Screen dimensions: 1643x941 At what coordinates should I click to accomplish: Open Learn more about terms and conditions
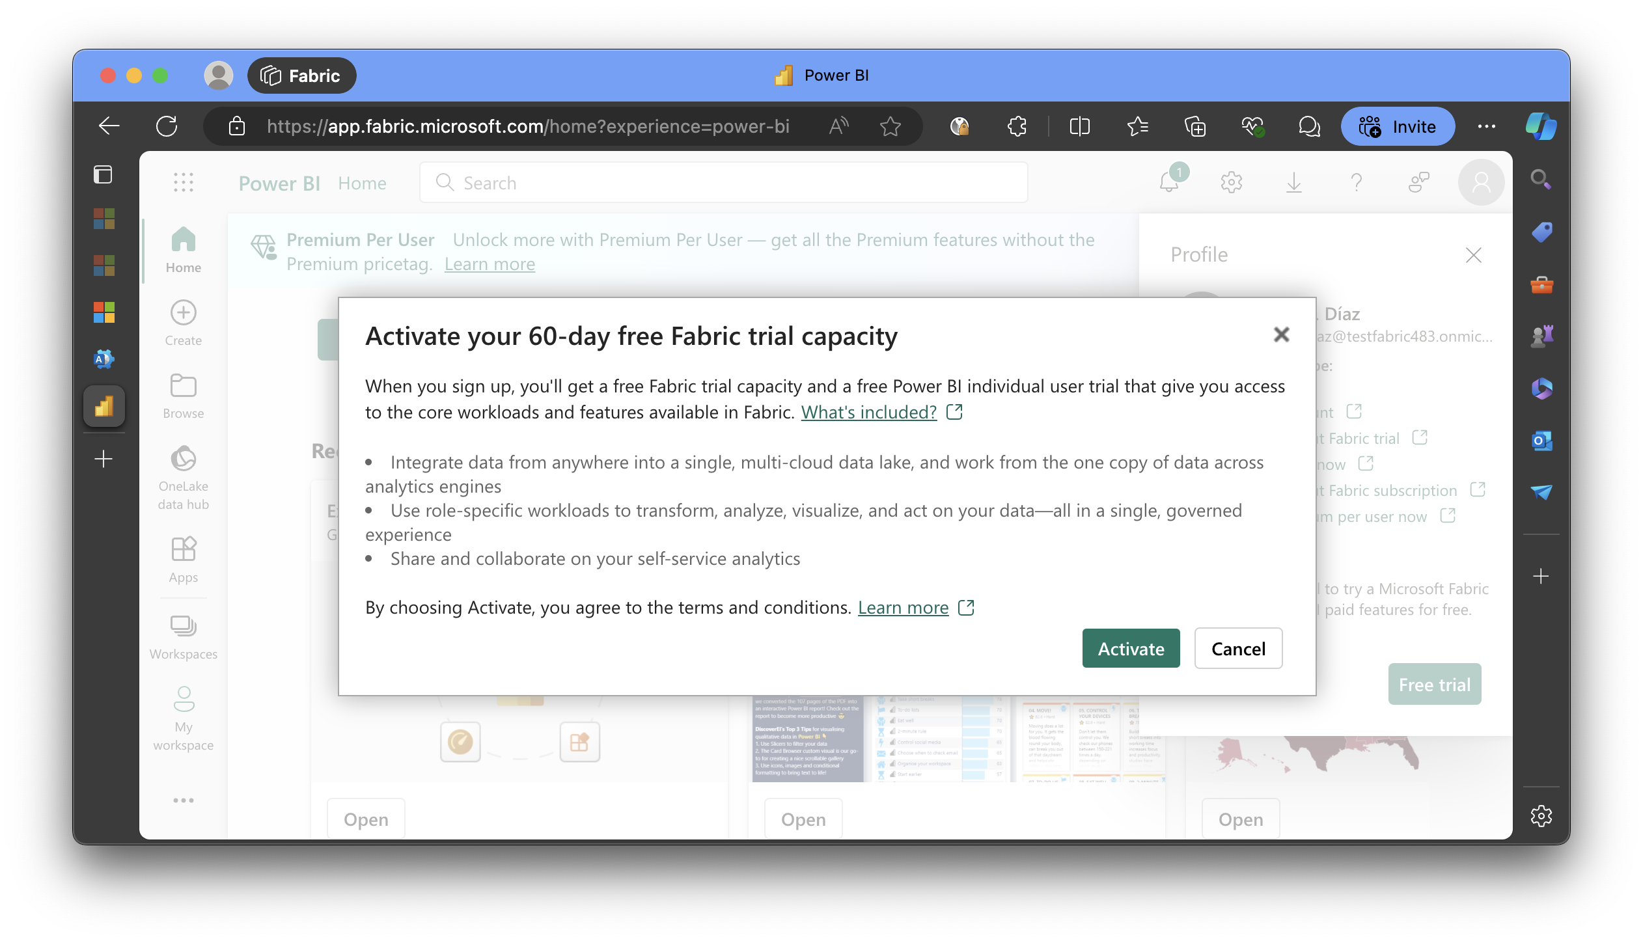903,607
